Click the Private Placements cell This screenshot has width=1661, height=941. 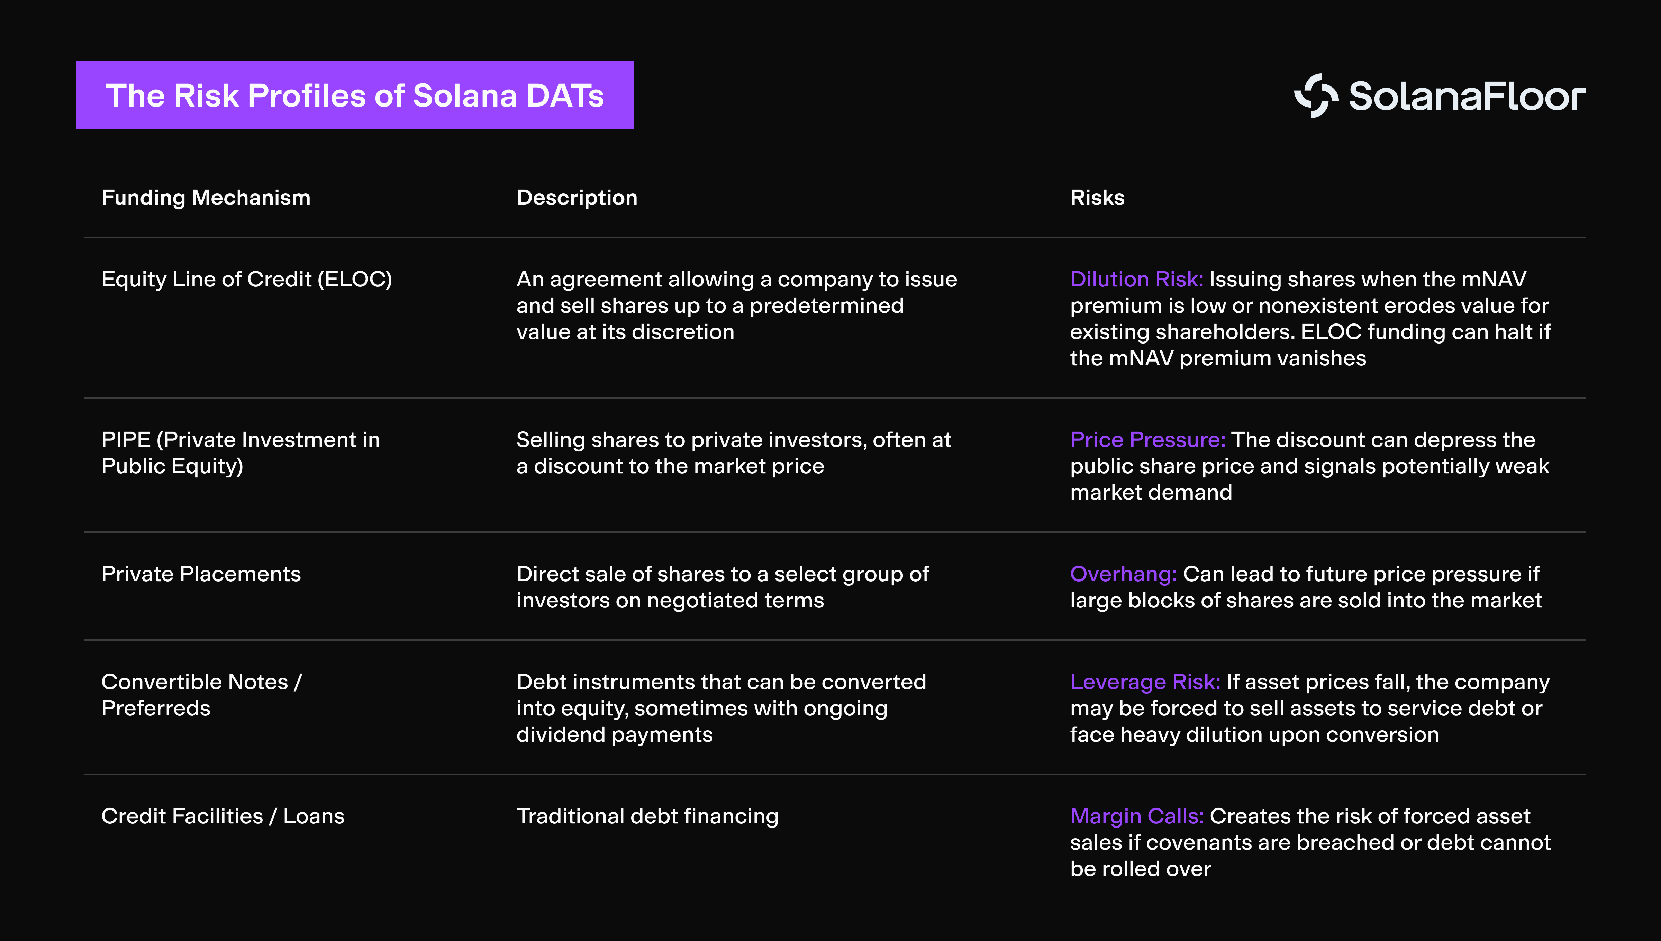coord(201,574)
